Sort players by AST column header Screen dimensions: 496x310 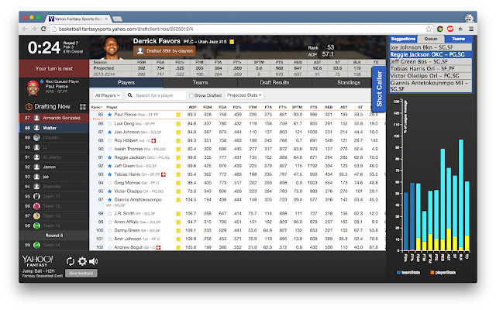344,107
